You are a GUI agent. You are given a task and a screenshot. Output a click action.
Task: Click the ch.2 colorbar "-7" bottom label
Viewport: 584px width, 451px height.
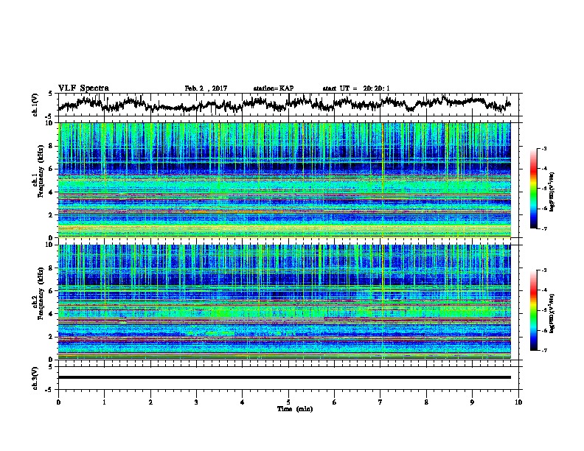[x=544, y=350]
